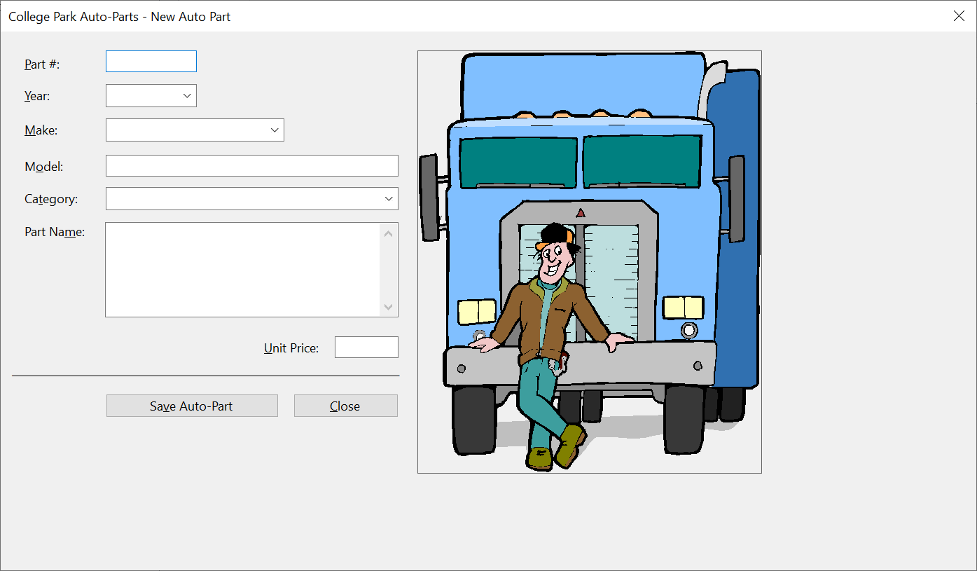Click the Part Name label
The image size is (977, 571).
click(55, 232)
